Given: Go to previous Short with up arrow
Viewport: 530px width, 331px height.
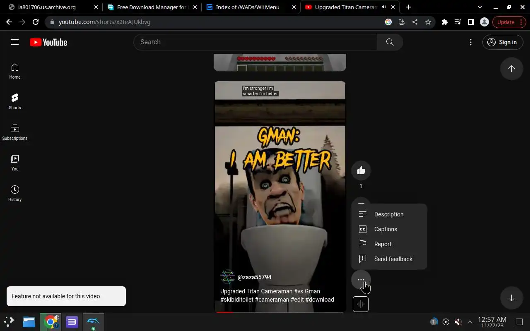Looking at the screenshot, I should click(511, 69).
